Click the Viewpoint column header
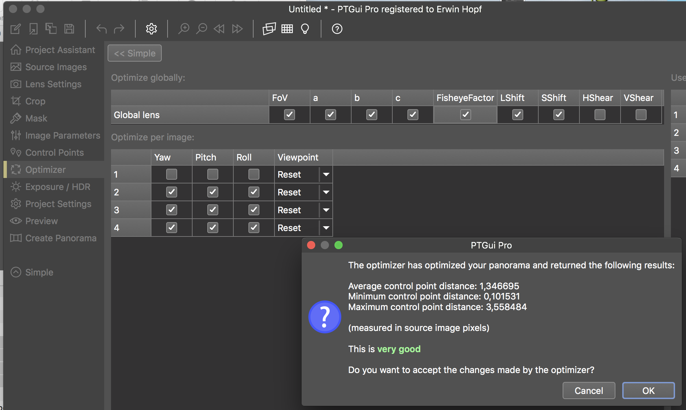 click(x=304, y=157)
